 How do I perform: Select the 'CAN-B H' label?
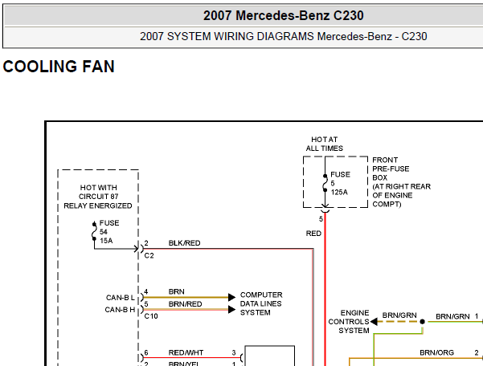pos(120,310)
